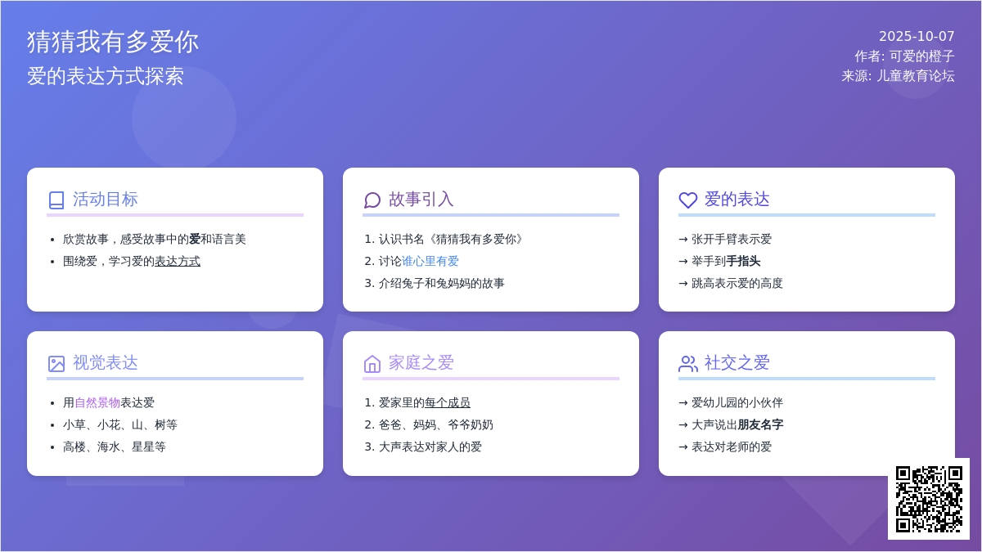Viewport: 982px width, 552px height.
Task: Click the author line 可爱的橙子
Action: (x=921, y=56)
